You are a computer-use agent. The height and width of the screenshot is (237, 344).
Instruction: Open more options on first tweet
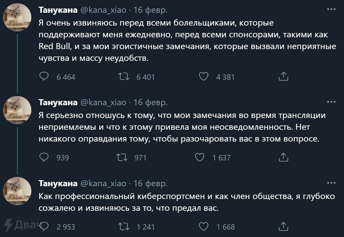point(331,9)
